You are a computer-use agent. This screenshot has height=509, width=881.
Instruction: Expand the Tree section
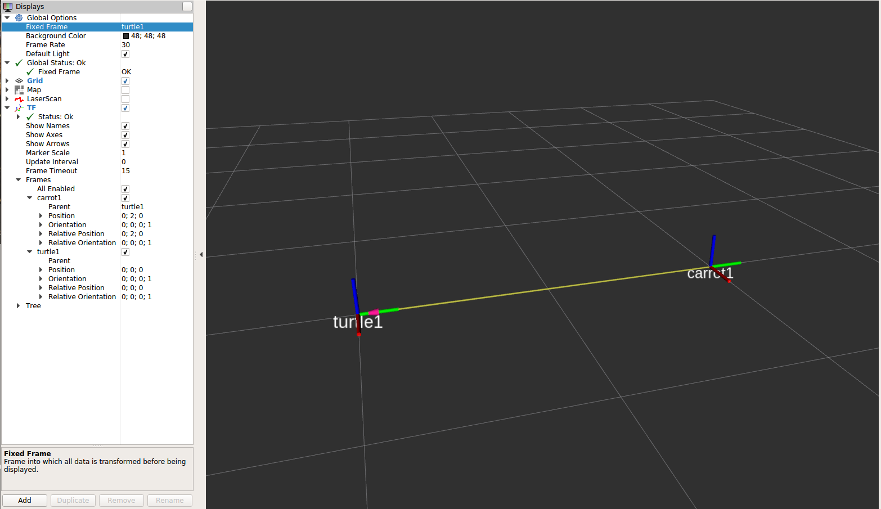click(19, 306)
